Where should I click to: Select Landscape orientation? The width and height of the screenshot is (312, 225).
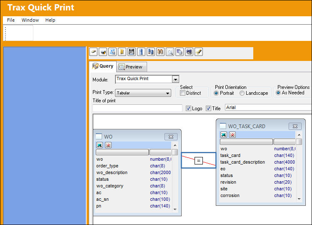(x=242, y=93)
